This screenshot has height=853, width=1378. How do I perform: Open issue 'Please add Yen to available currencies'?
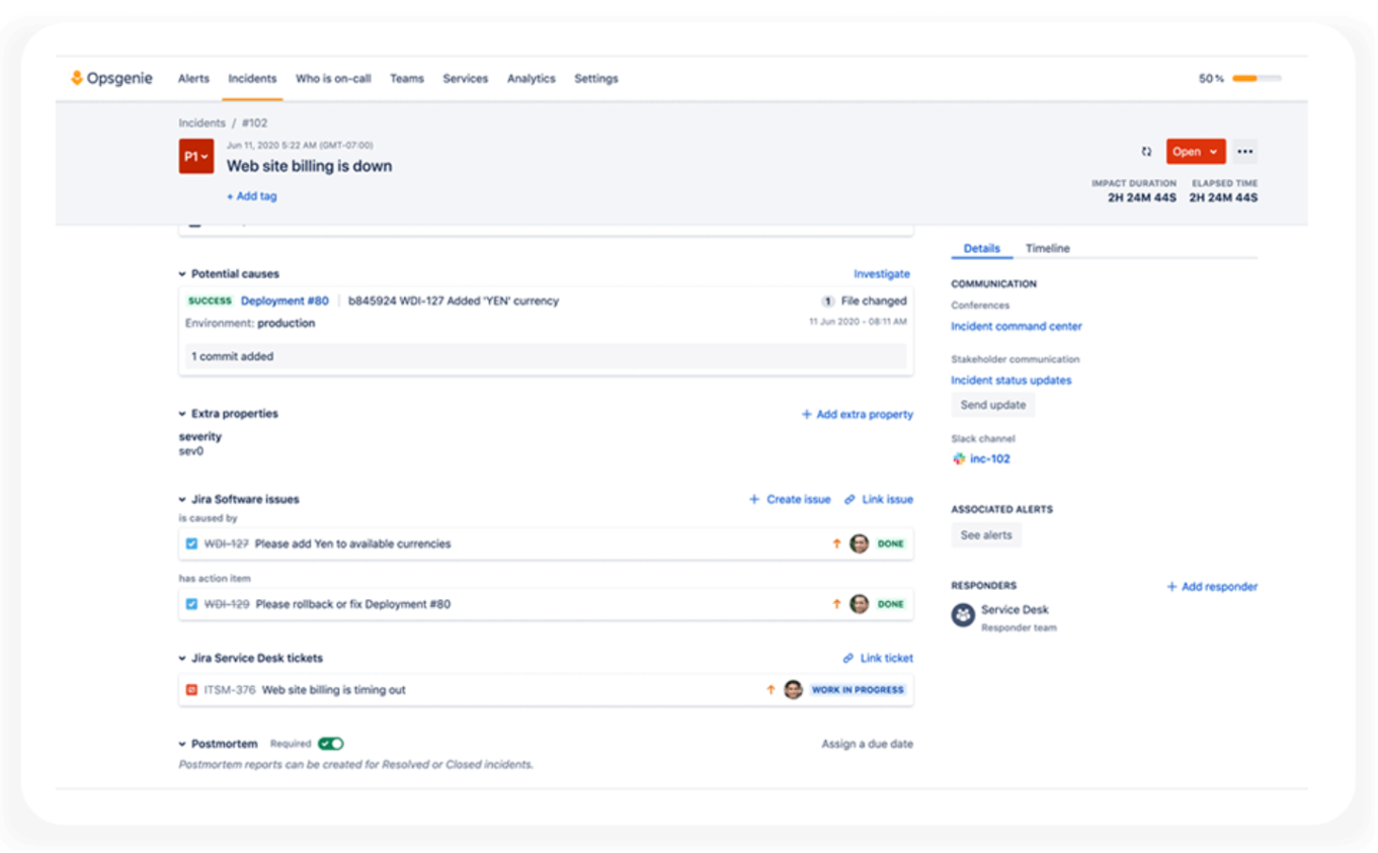(353, 544)
